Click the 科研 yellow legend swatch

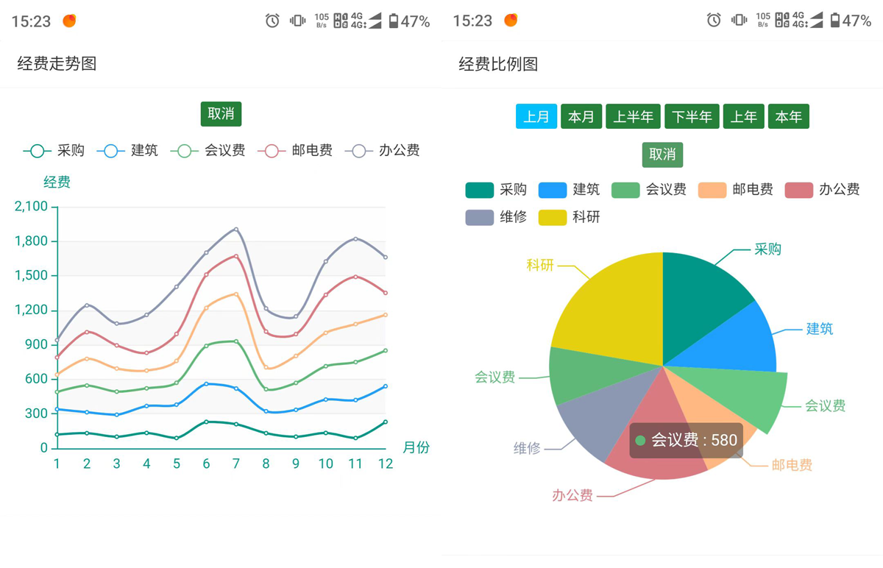[553, 218]
